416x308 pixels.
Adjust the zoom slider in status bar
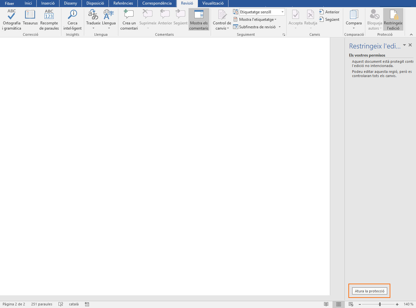[380, 304]
